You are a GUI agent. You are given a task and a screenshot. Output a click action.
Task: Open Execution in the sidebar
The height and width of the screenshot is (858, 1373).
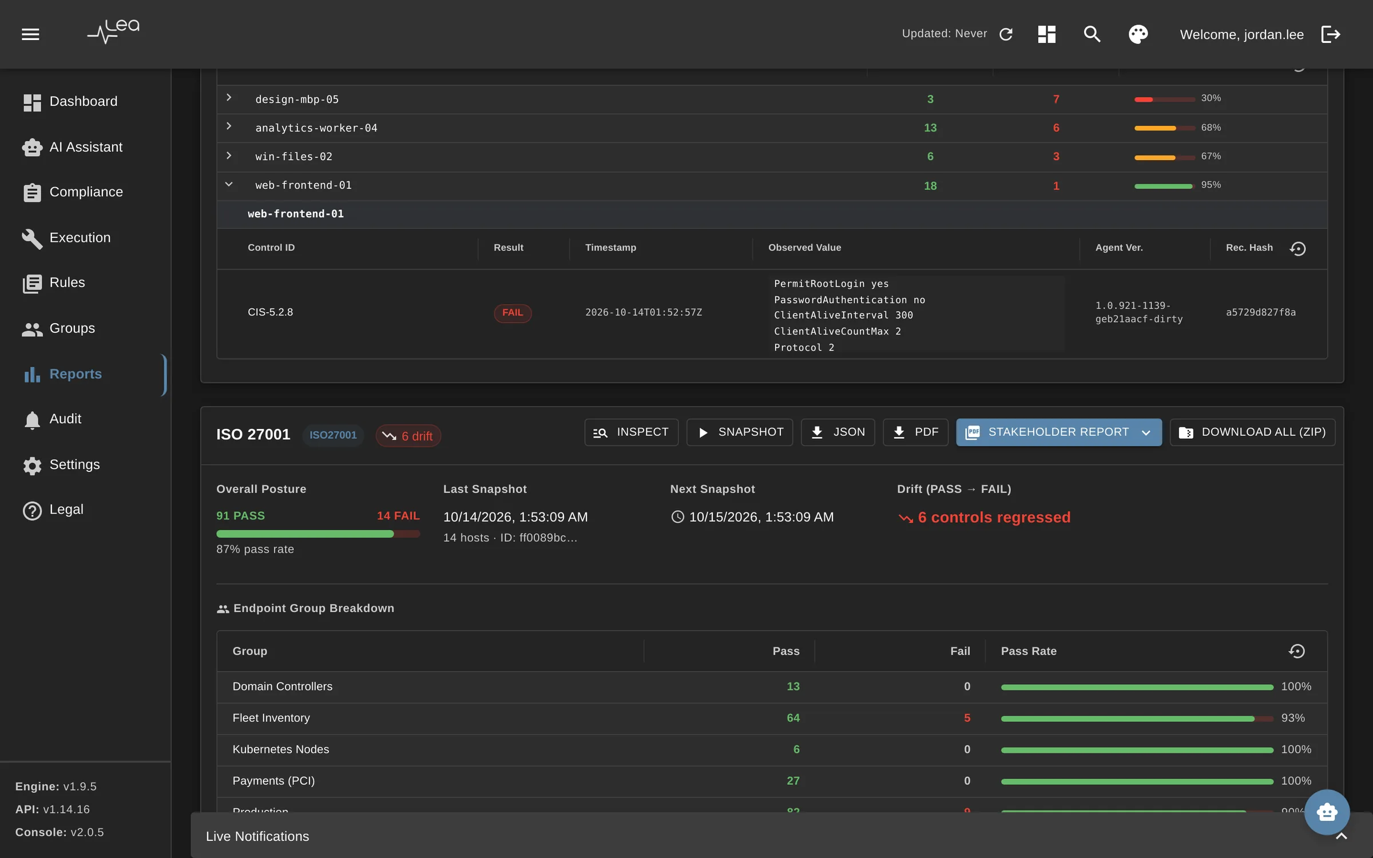86,238
